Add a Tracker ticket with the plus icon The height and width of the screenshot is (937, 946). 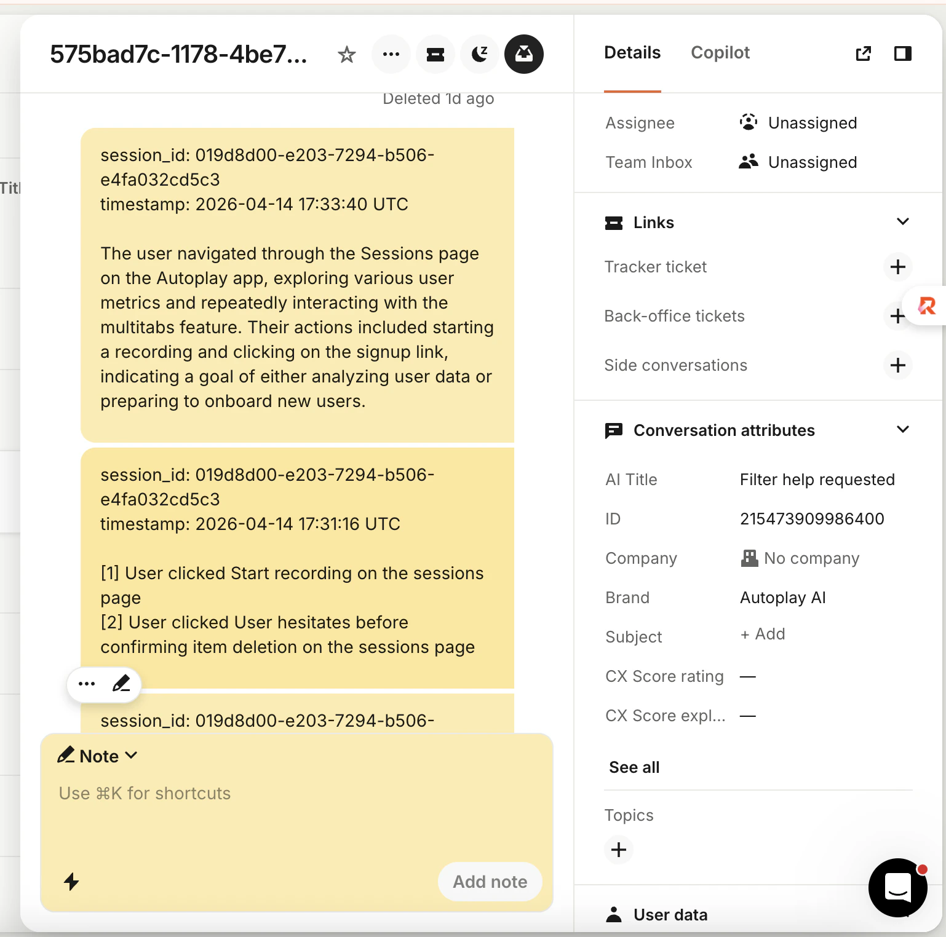897,267
